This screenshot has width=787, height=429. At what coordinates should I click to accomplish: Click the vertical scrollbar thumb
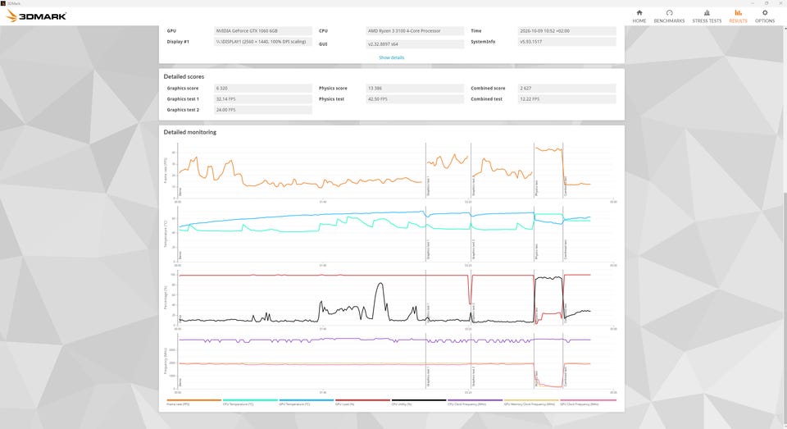click(785, 307)
